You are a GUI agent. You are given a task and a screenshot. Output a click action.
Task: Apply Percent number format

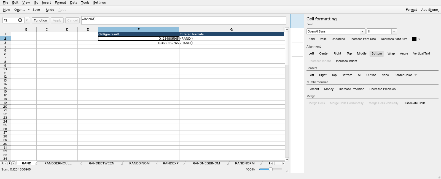tap(314, 89)
